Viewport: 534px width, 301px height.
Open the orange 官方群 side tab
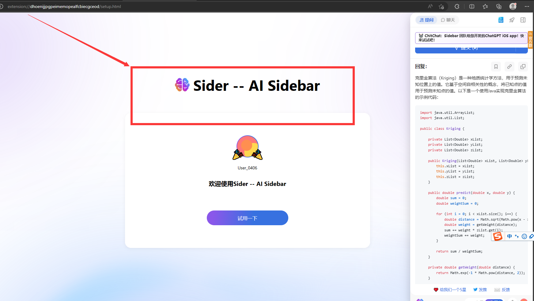pyautogui.click(x=531, y=40)
